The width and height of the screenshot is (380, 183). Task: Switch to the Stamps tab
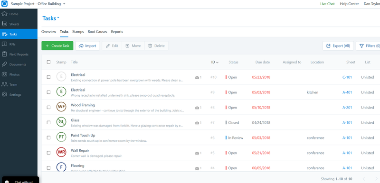(x=78, y=32)
